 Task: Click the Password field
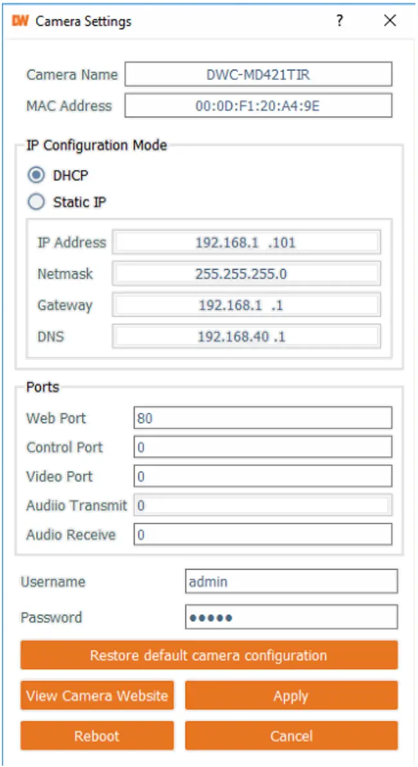point(291,617)
